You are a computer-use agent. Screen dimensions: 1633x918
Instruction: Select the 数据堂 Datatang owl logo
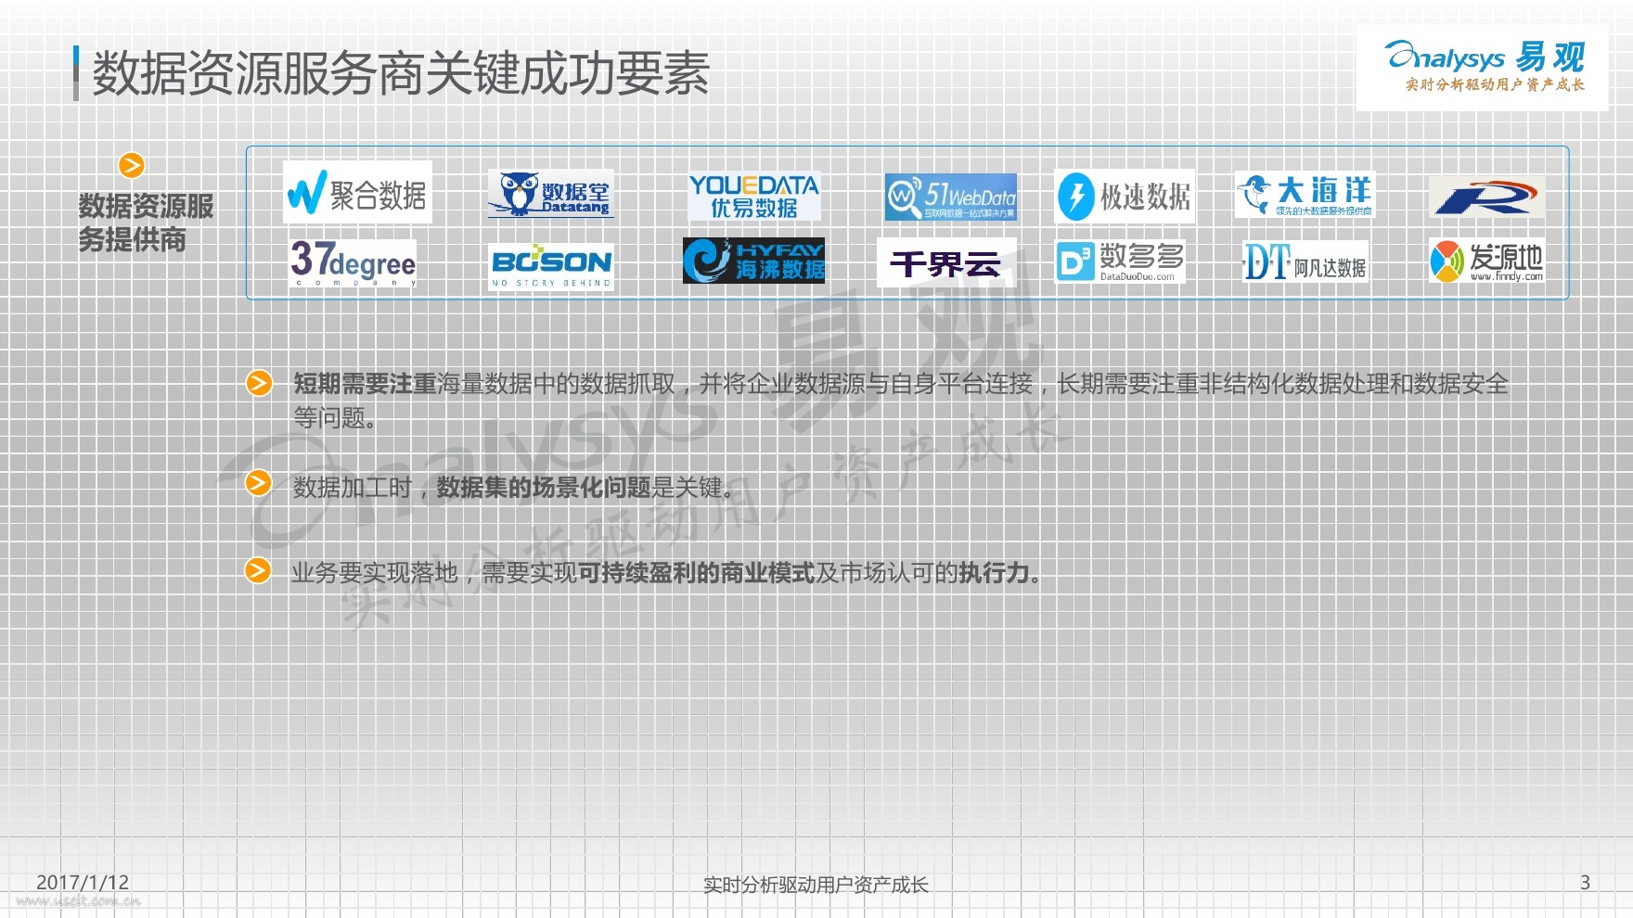click(x=551, y=194)
